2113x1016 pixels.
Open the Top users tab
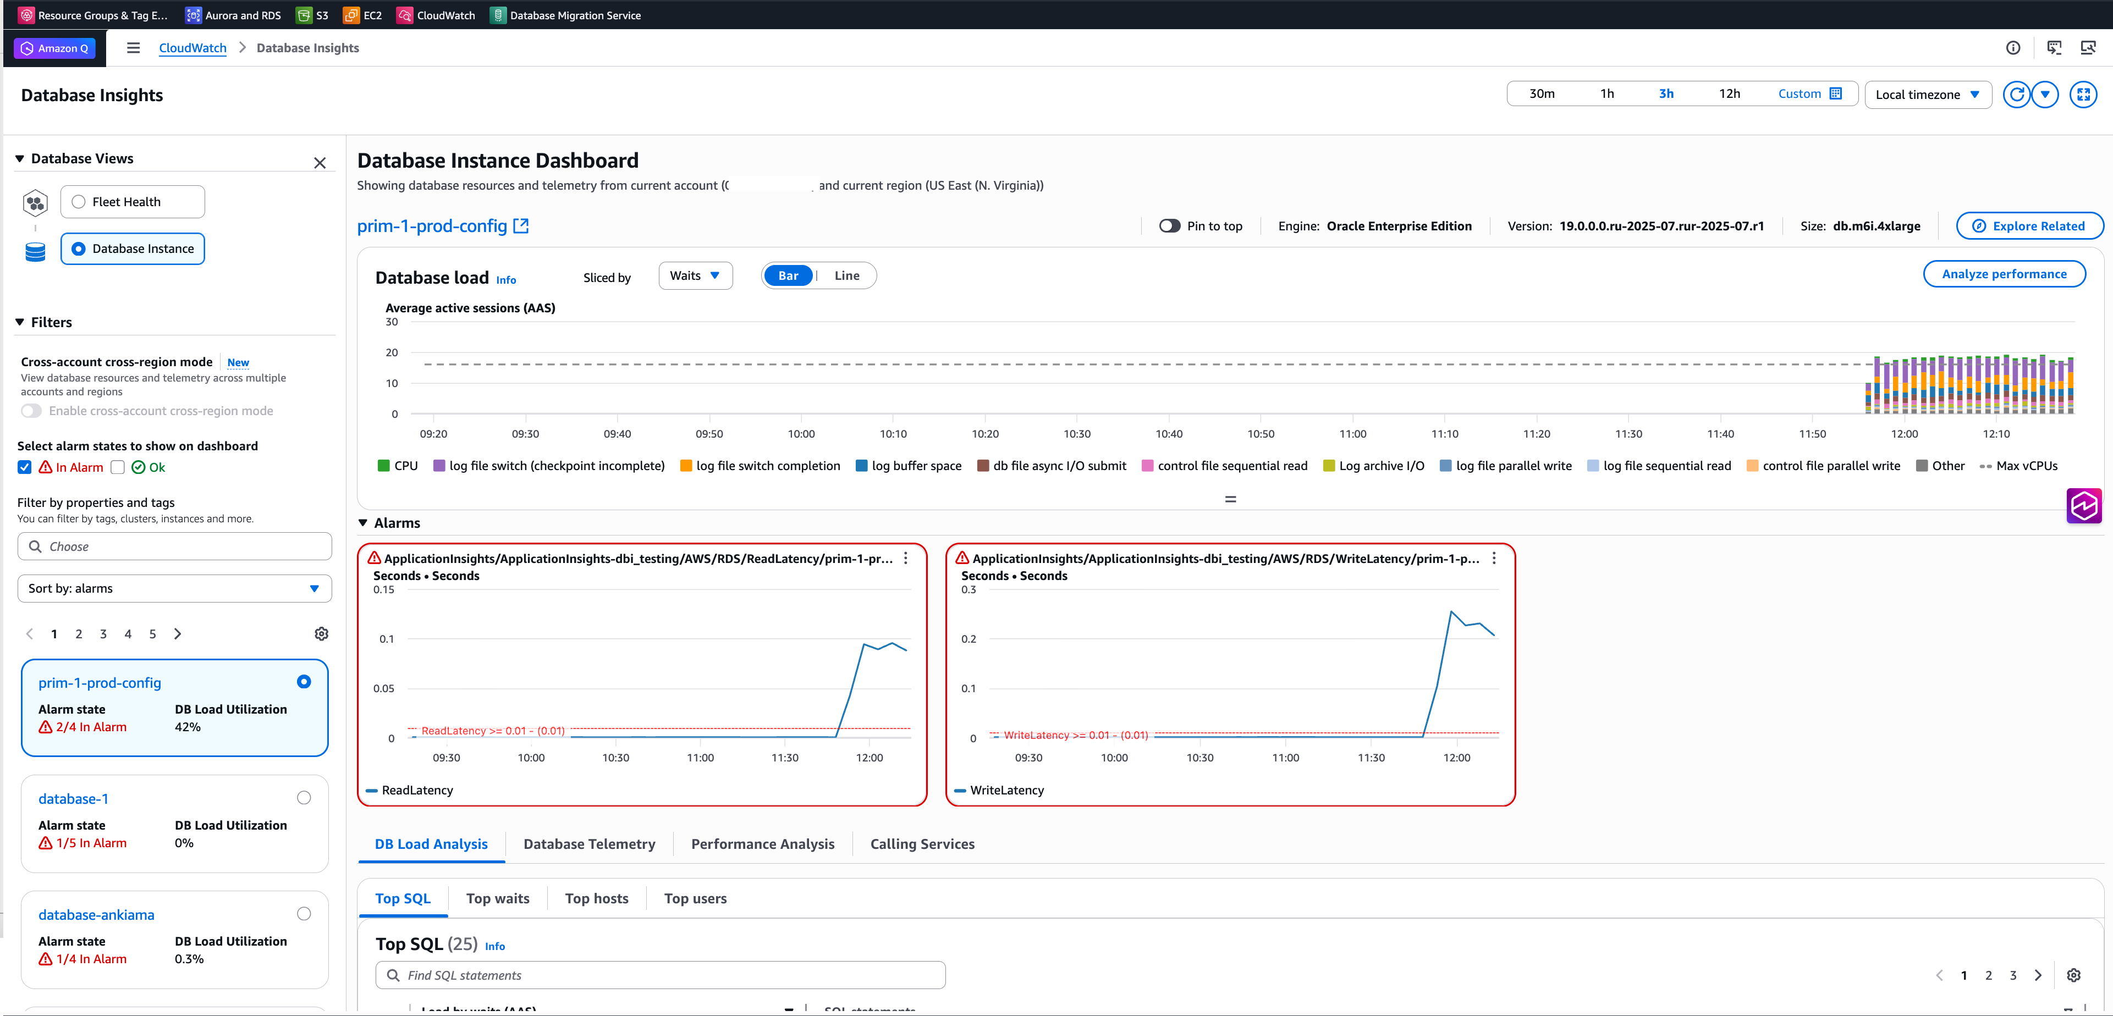pos(695,899)
